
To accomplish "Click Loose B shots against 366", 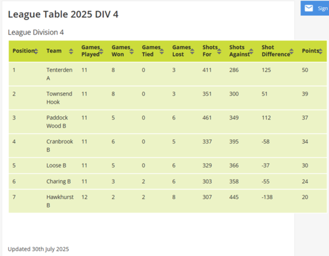I will coord(234,166).
